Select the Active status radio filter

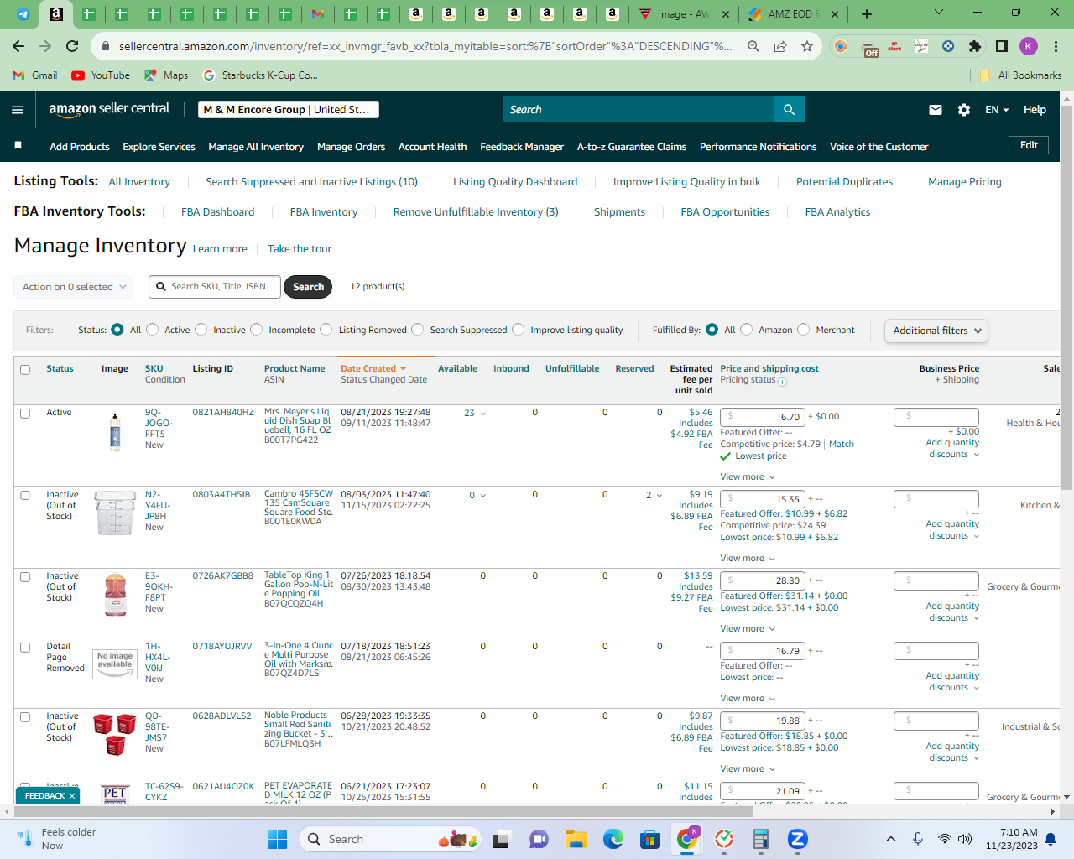point(153,330)
